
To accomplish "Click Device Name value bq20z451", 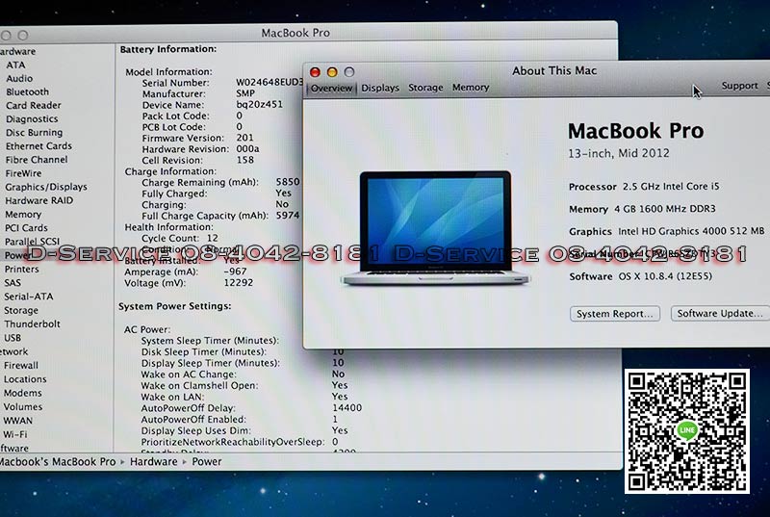I will pos(259,105).
